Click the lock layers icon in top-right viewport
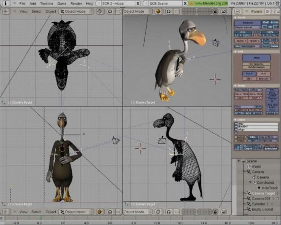 pos(215,12)
